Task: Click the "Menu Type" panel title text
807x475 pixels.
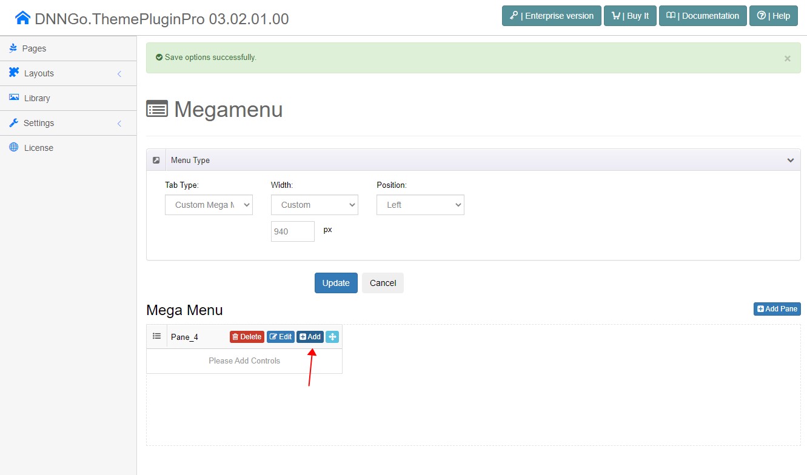Action: (190, 161)
